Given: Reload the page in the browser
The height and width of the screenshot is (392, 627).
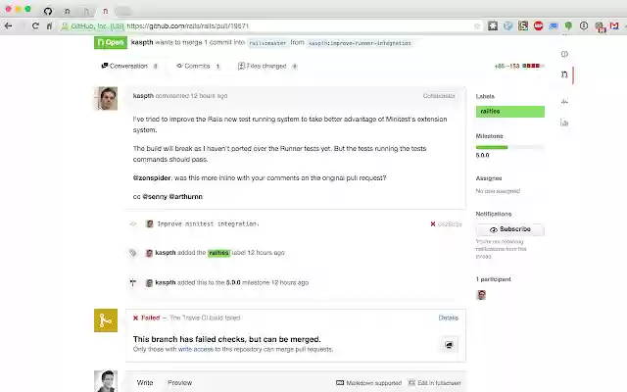Looking at the screenshot, I should tap(35, 26).
